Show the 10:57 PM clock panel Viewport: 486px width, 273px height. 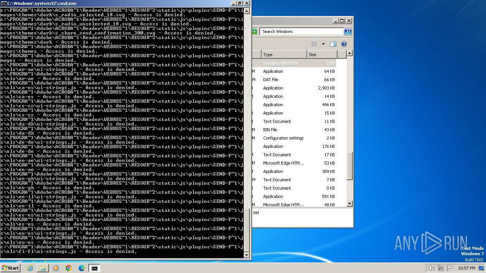coord(467,268)
